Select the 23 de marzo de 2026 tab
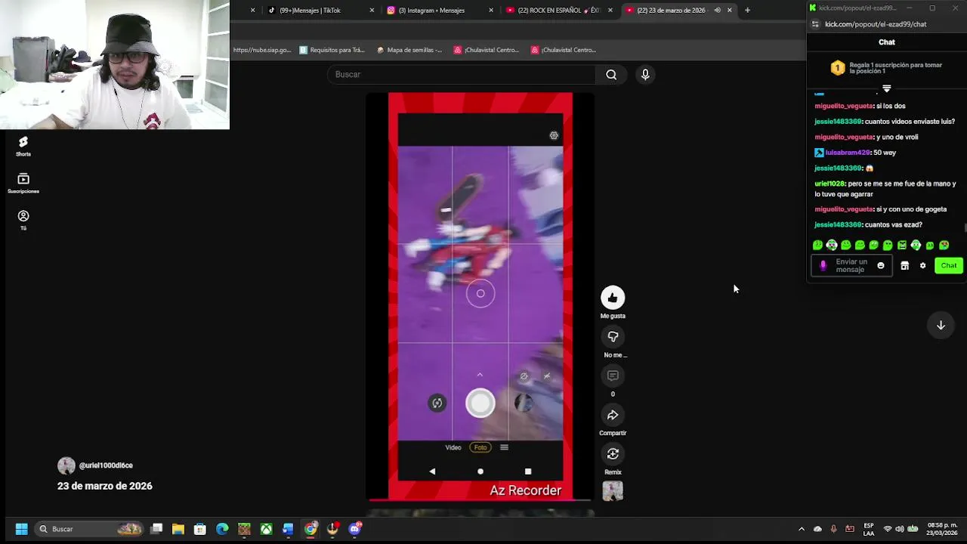This screenshot has width=967, height=544. tap(671, 11)
